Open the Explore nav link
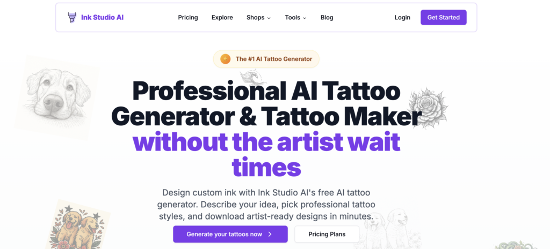 coord(222,18)
